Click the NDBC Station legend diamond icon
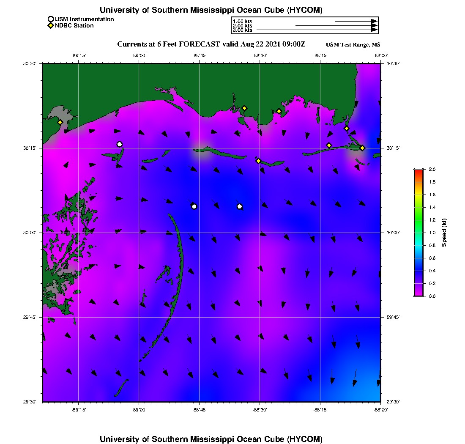The width and height of the screenshot is (465, 444). point(51,25)
